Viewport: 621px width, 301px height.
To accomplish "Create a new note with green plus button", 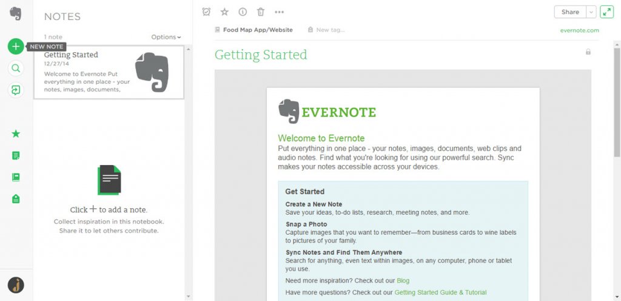I will pos(16,47).
